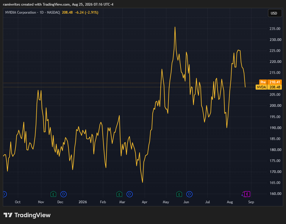Click the 208.48 last price in header
This screenshot has height=224, width=286.
click(67, 12)
